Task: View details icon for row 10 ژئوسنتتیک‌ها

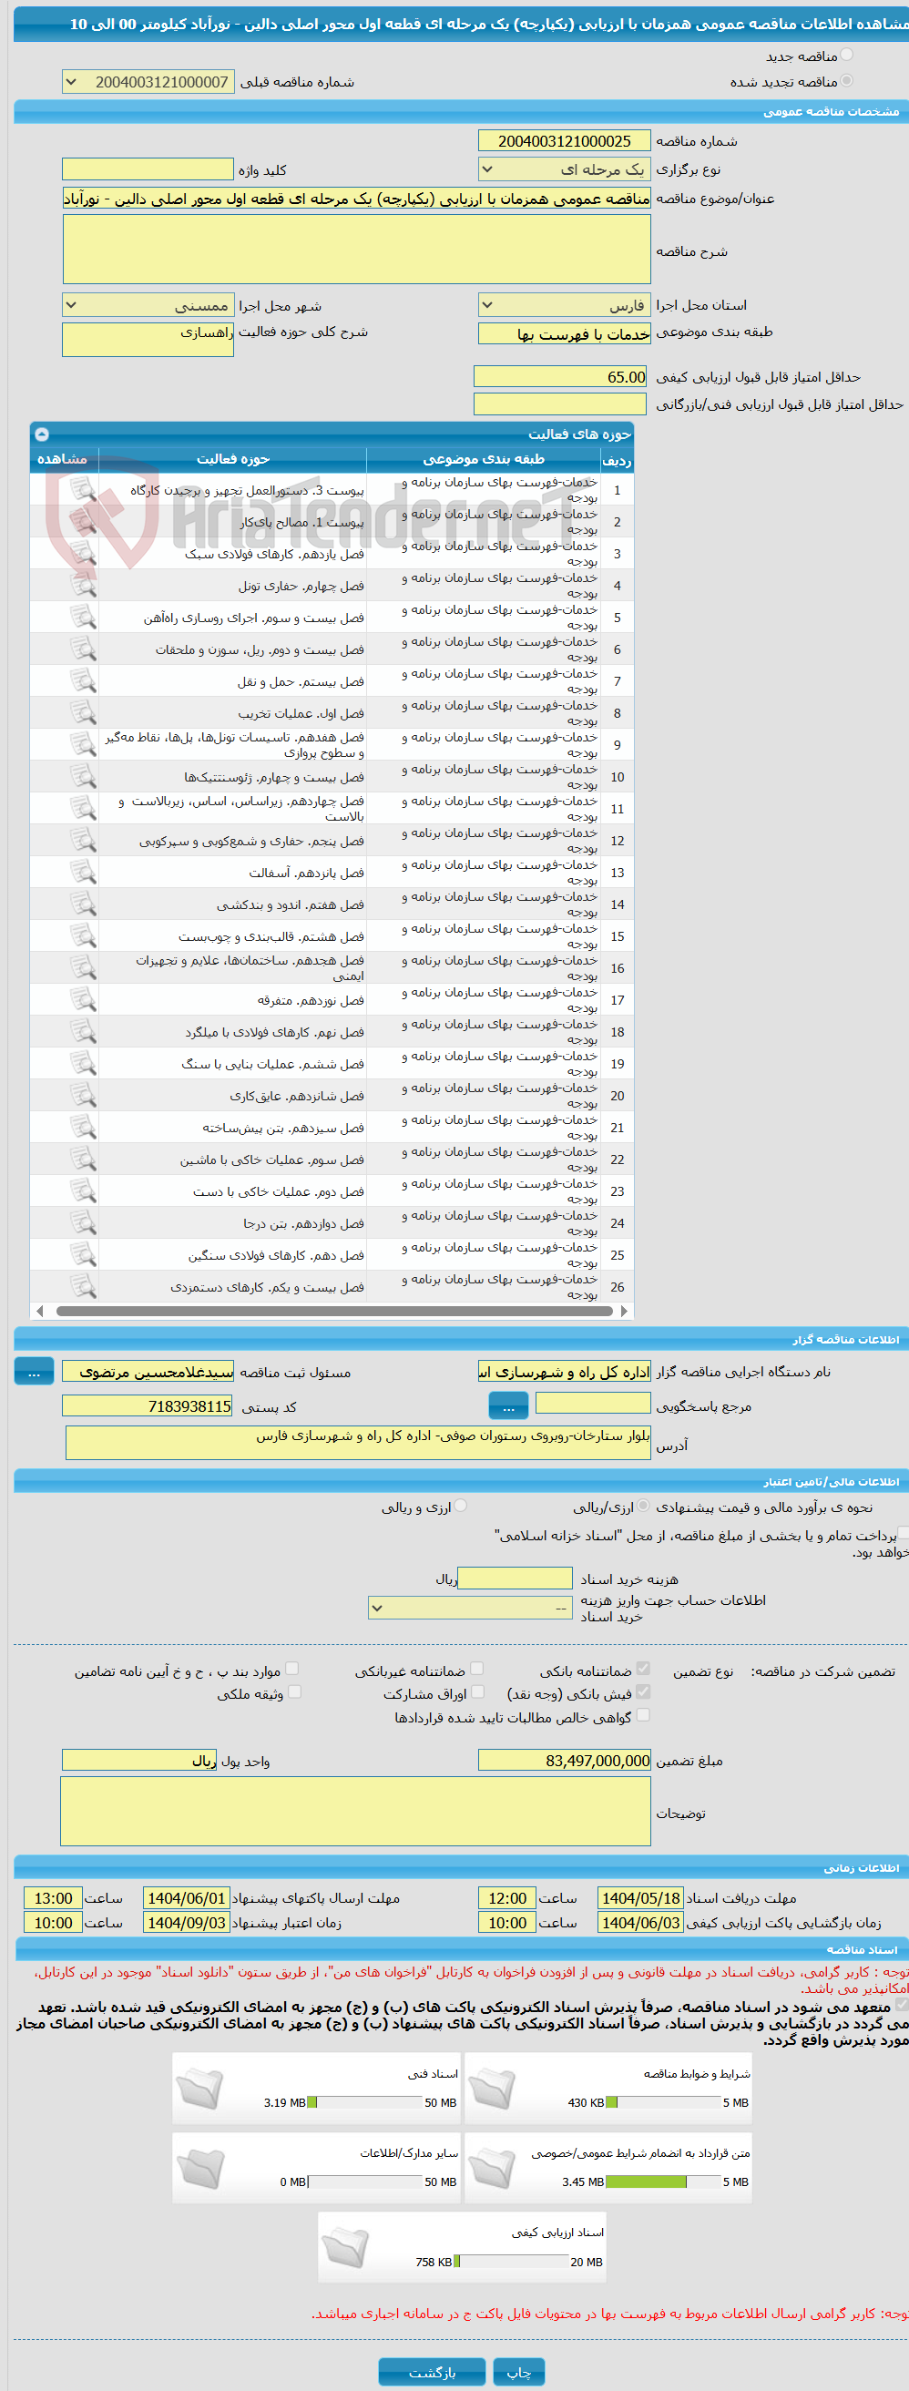Action: coord(83,776)
